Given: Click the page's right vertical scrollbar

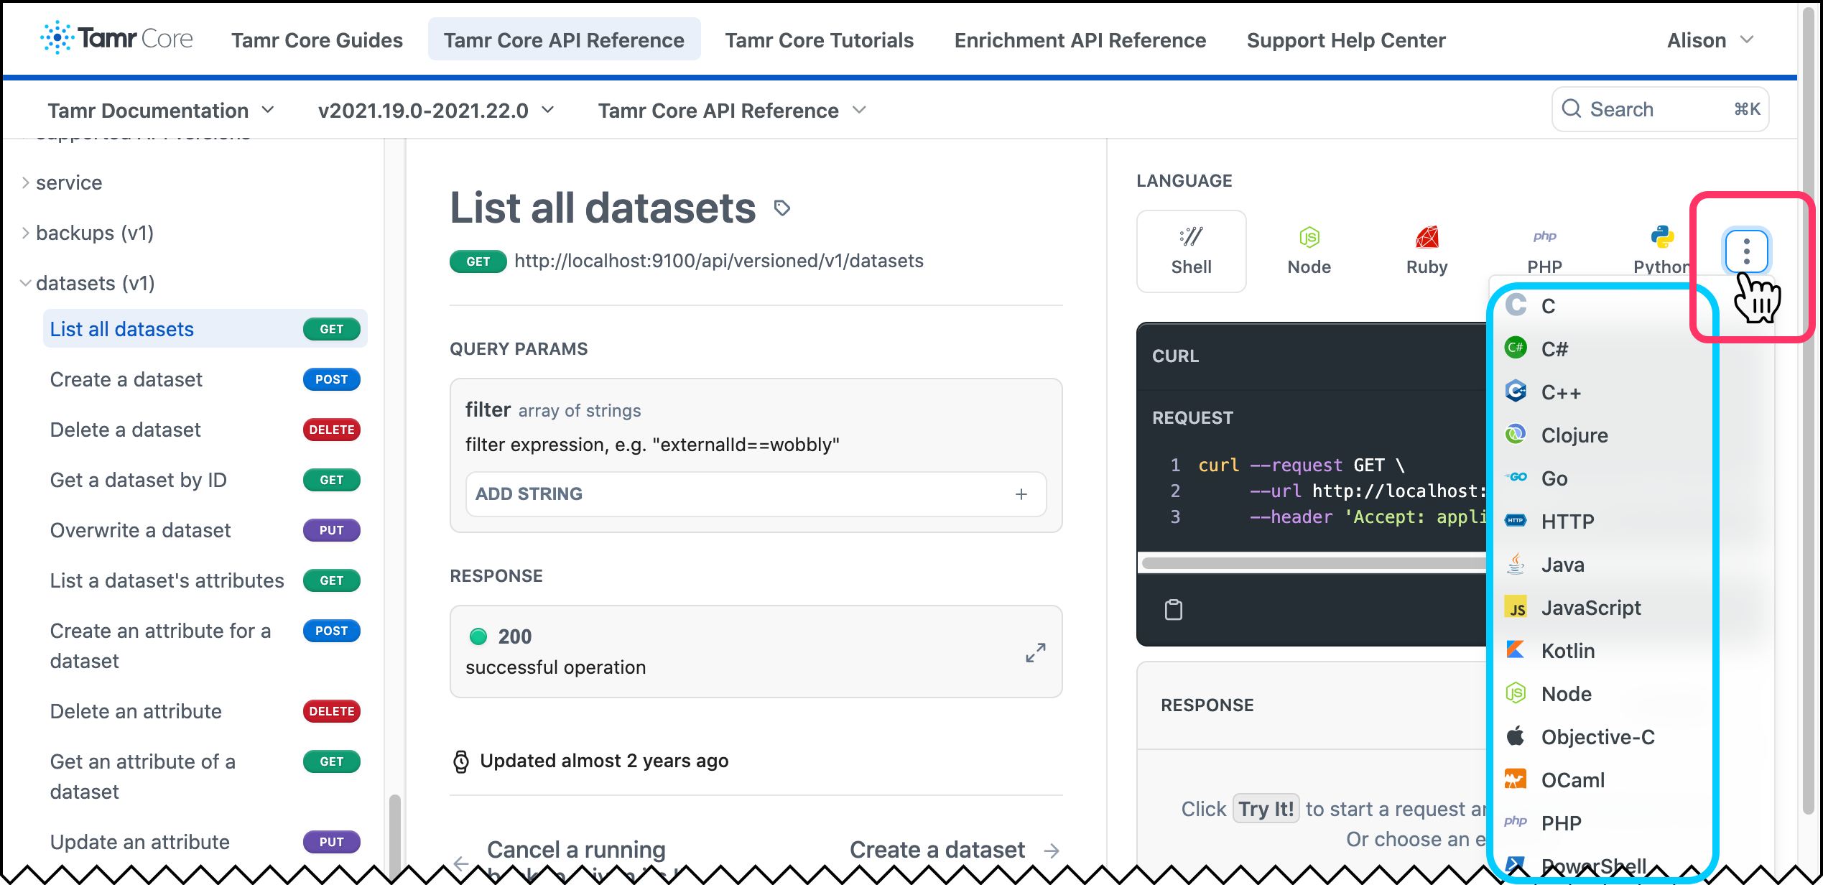Looking at the screenshot, I should click(1809, 409).
